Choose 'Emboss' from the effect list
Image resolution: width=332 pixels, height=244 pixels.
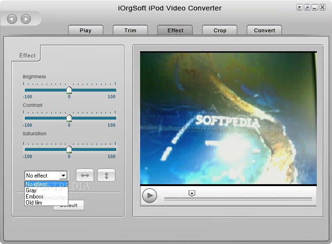coord(46,197)
